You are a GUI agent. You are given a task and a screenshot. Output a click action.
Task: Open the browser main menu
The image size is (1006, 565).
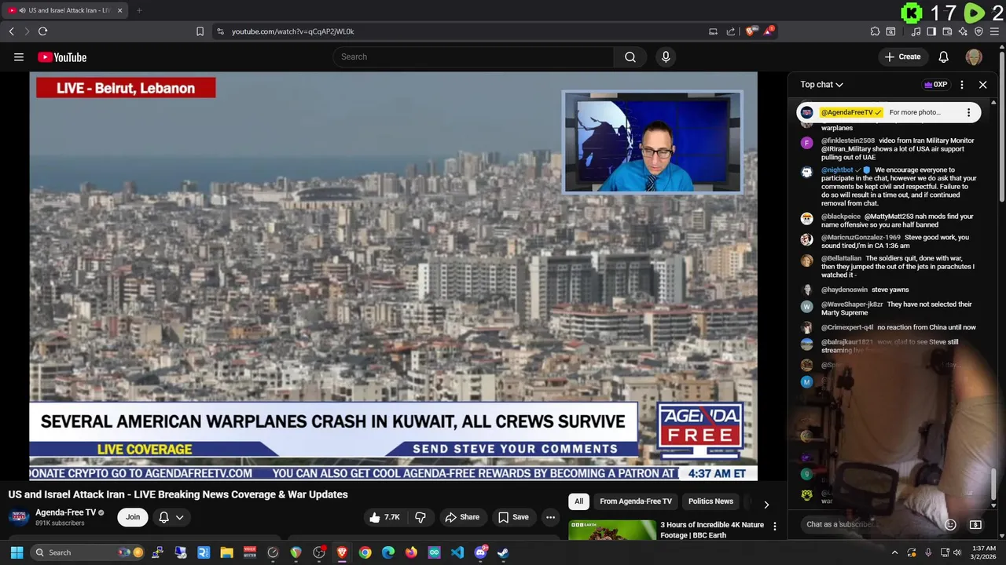click(995, 31)
